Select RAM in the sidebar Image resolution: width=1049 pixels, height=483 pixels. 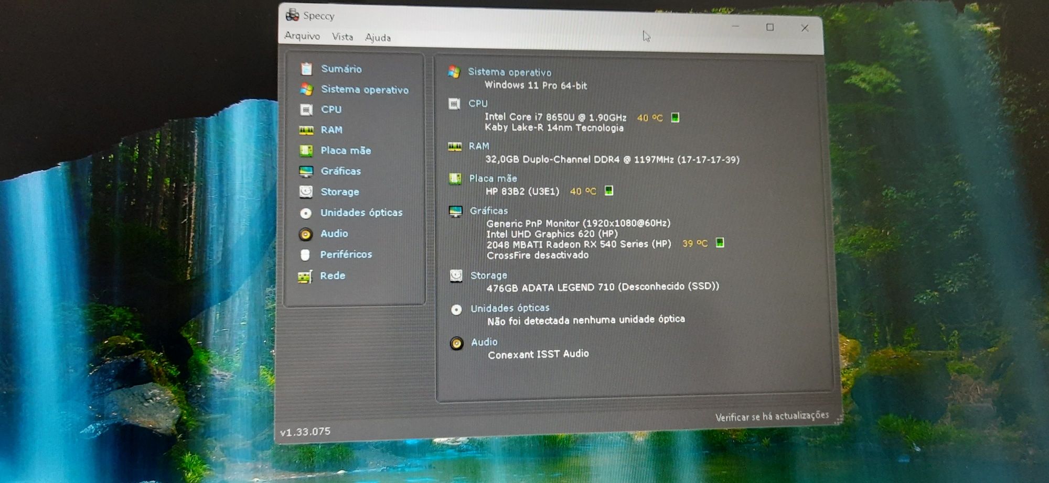coord(331,129)
